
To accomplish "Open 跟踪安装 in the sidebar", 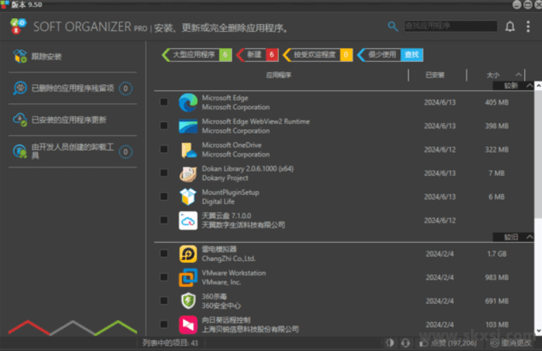I will click(x=46, y=57).
